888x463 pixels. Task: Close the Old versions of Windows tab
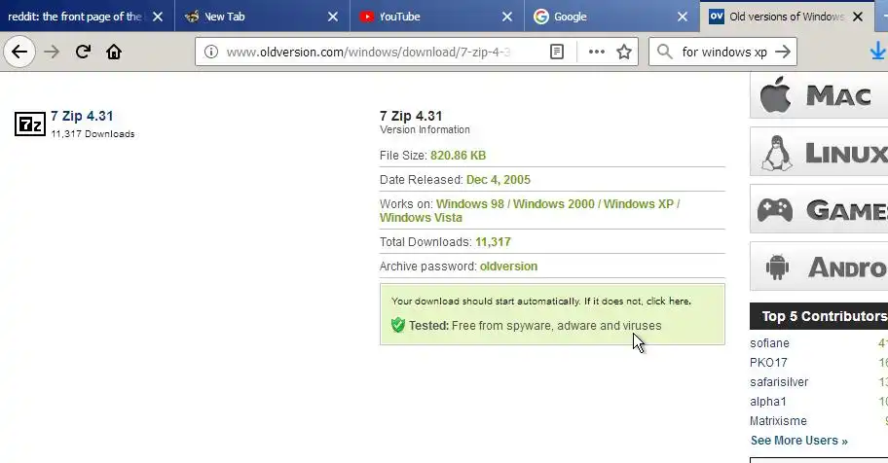click(858, 17)
